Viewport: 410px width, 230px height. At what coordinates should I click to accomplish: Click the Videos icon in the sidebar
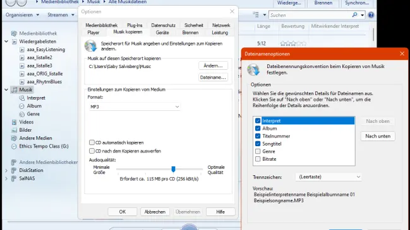click(x=14, y=122)
